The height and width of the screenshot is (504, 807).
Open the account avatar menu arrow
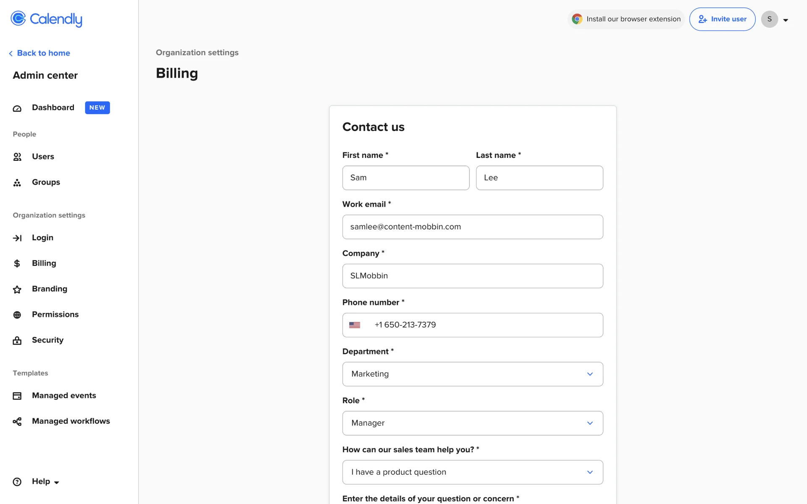[x=785, y=20]
